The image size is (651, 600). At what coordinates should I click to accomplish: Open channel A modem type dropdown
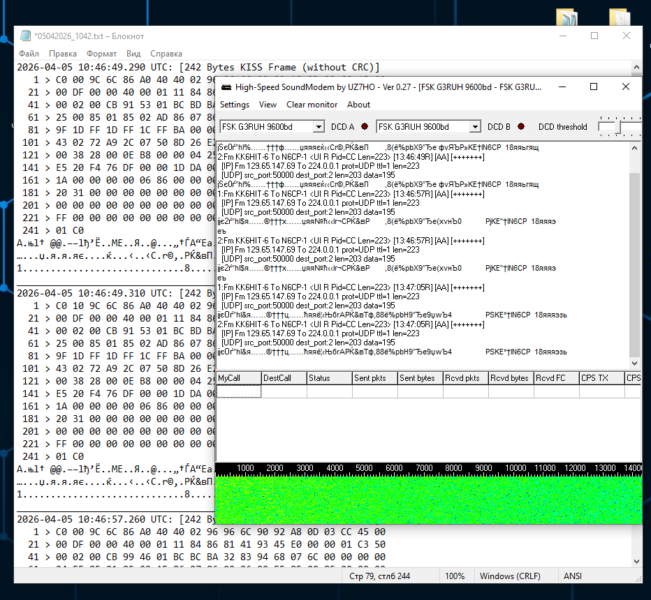319,127
